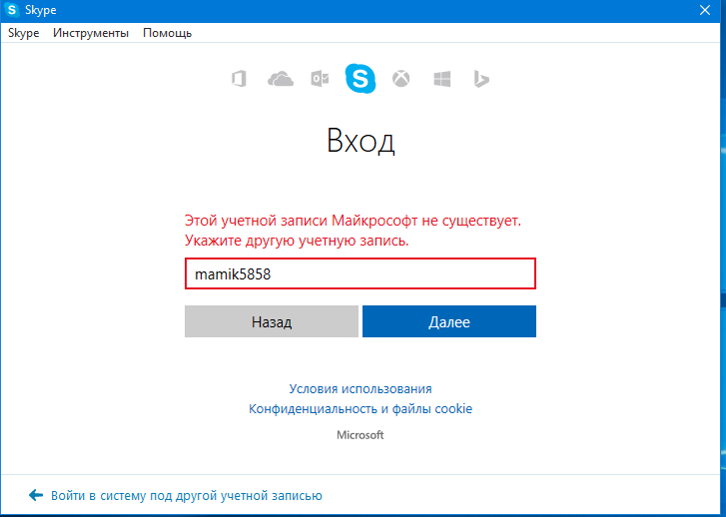Viewport: 726px width, 517px height.
Task: Click the Bing icon in the services row
Action: tap(481, 79)
